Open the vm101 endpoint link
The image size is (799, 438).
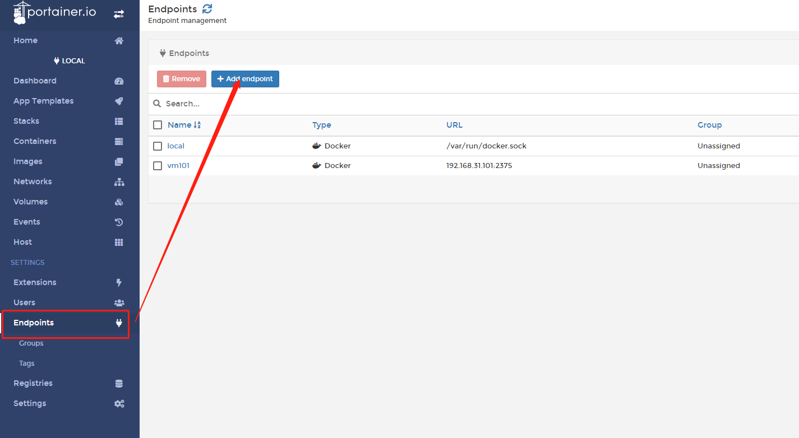click(178, 166)
